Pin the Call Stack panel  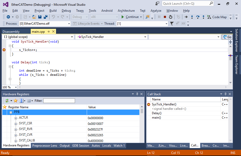coord(225,94)
